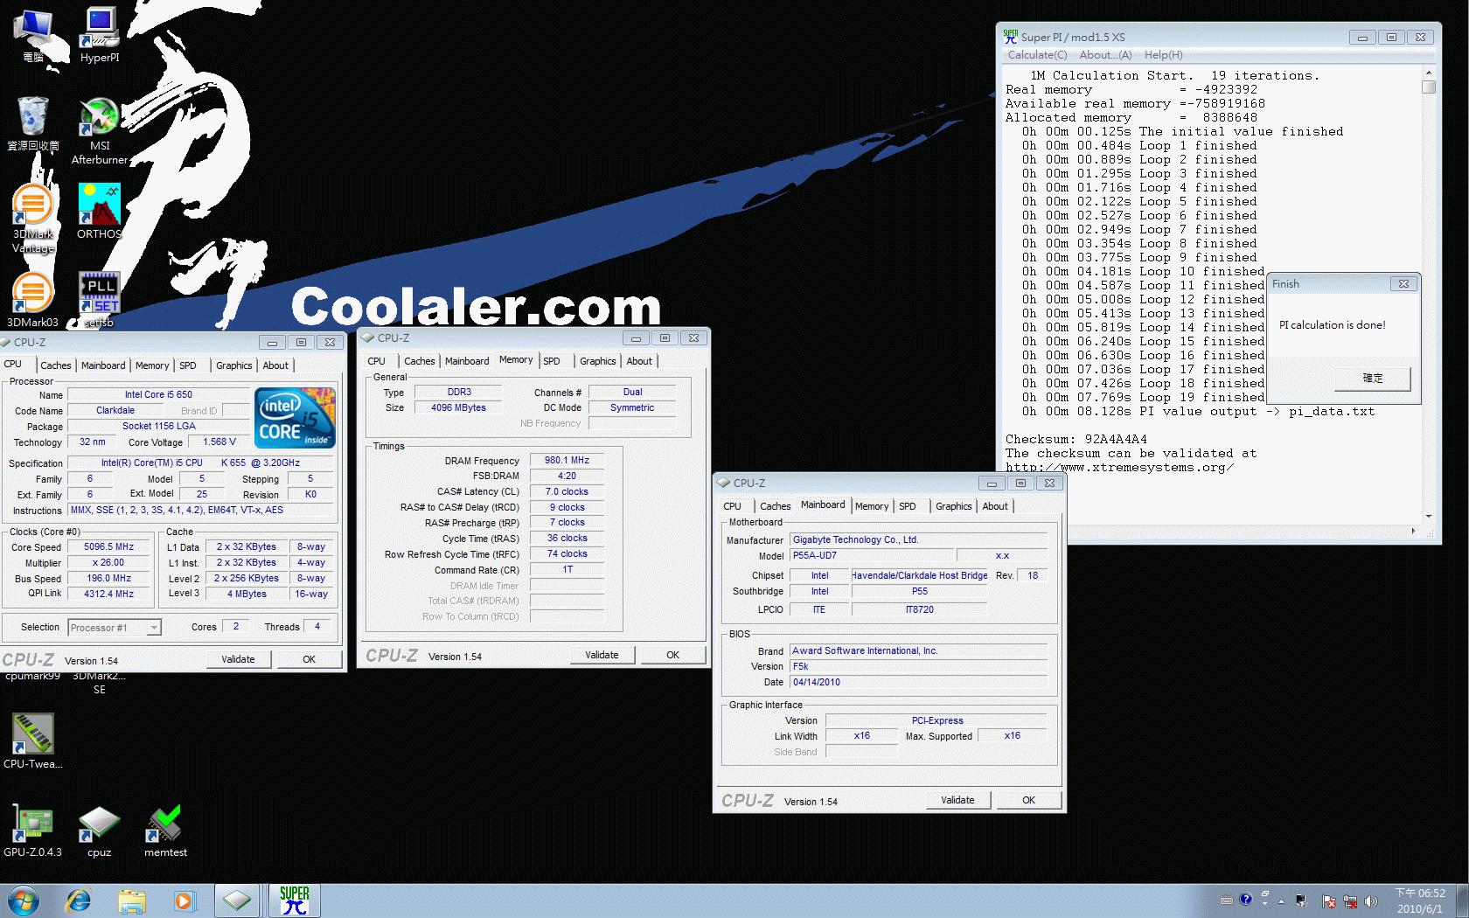The height and width of the screenshot is (918, 1469).
Task: Close the Finish dialog with X
Action: click(1403, 284)
